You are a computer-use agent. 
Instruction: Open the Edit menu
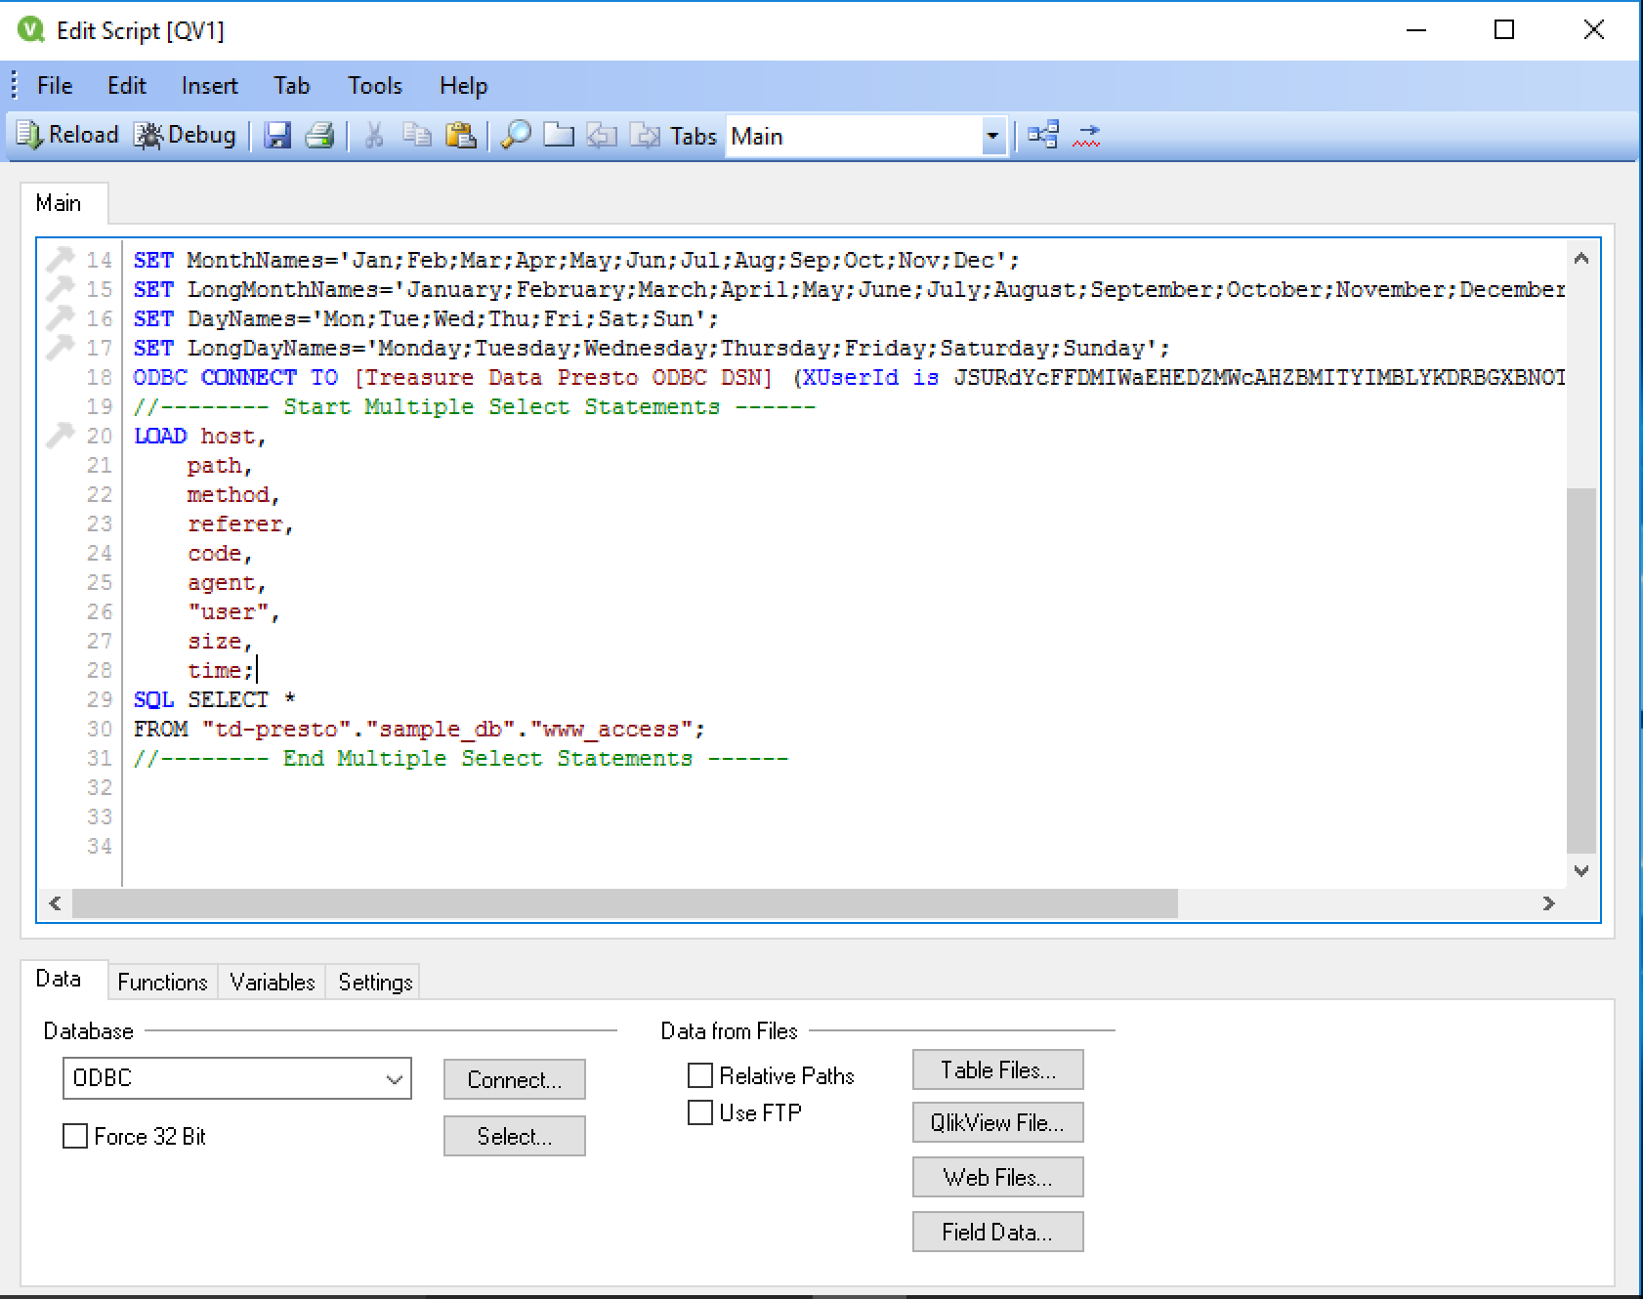[x=127, y=86]
